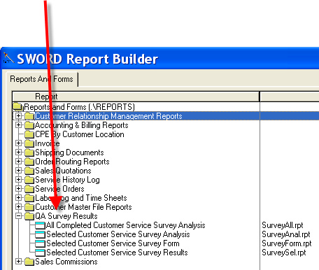Select the Order Routing Reports label
The height and width of the screenshot is (270, 319).
click(72, 162)
